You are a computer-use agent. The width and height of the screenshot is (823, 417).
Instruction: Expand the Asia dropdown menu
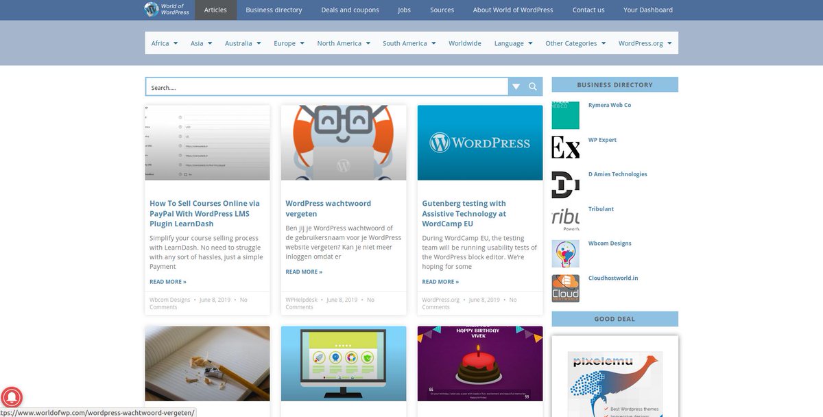point(202,43)
